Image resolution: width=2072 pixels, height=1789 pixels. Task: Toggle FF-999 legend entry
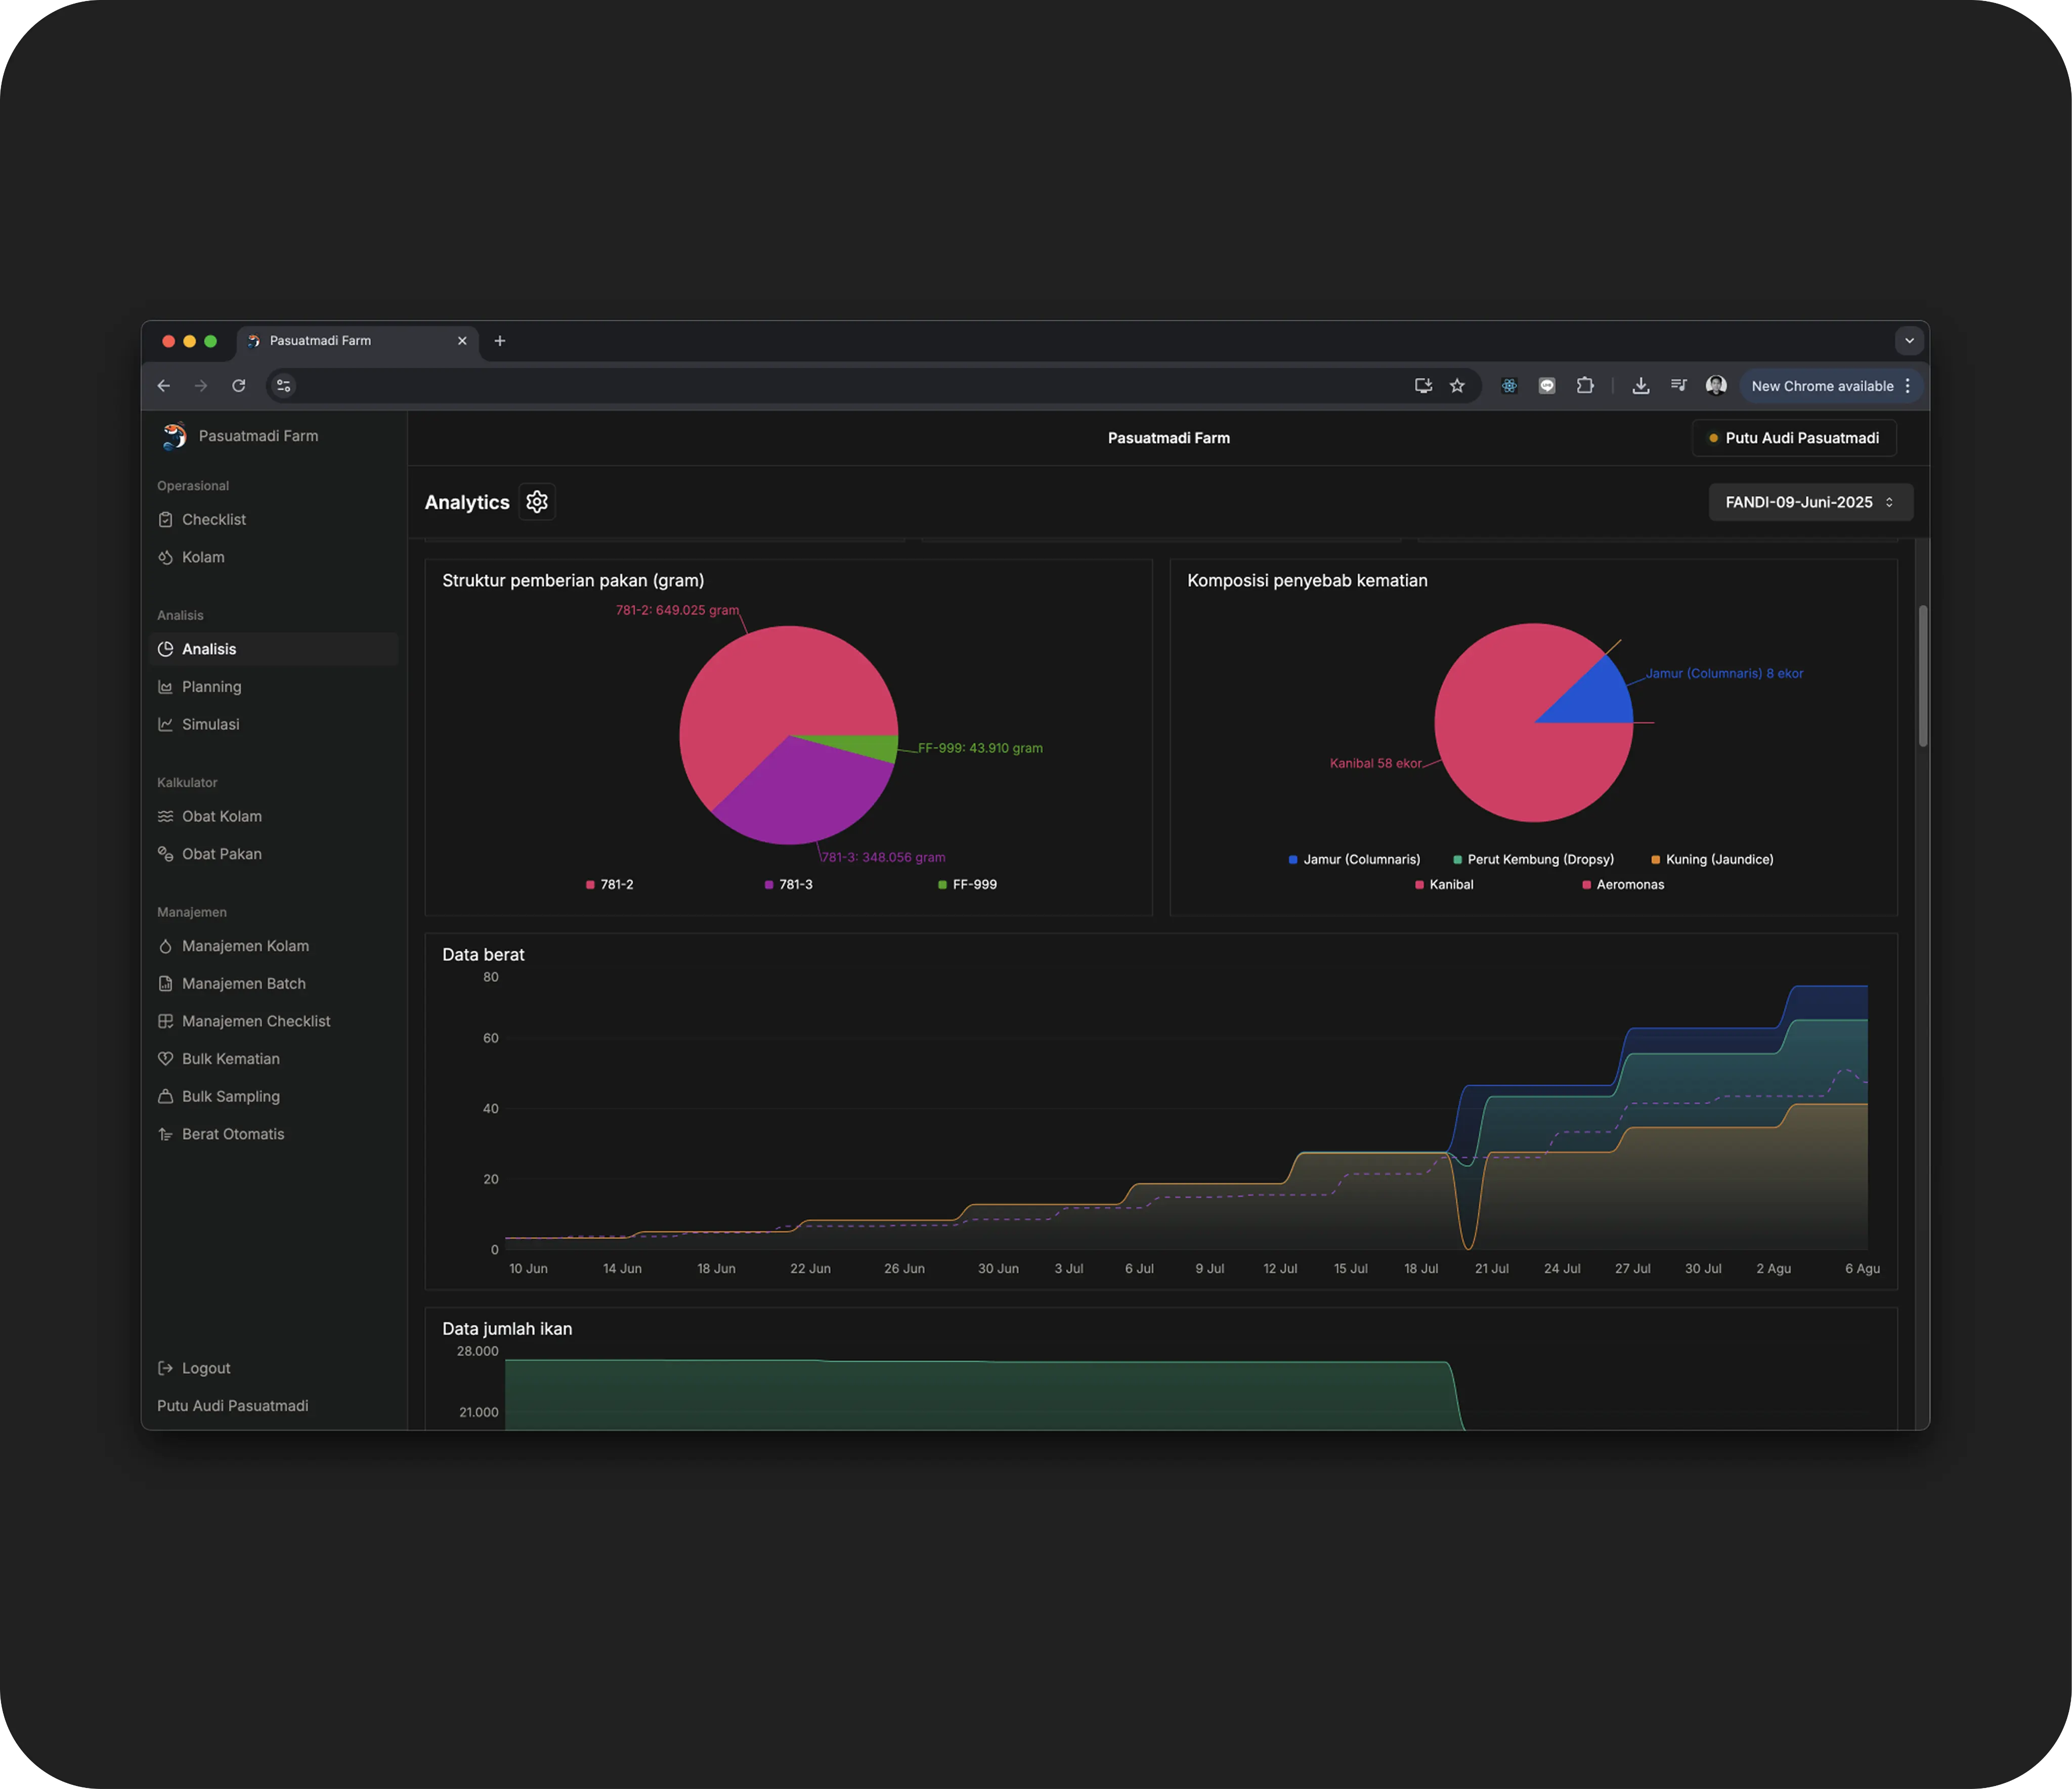pos(967,885)
